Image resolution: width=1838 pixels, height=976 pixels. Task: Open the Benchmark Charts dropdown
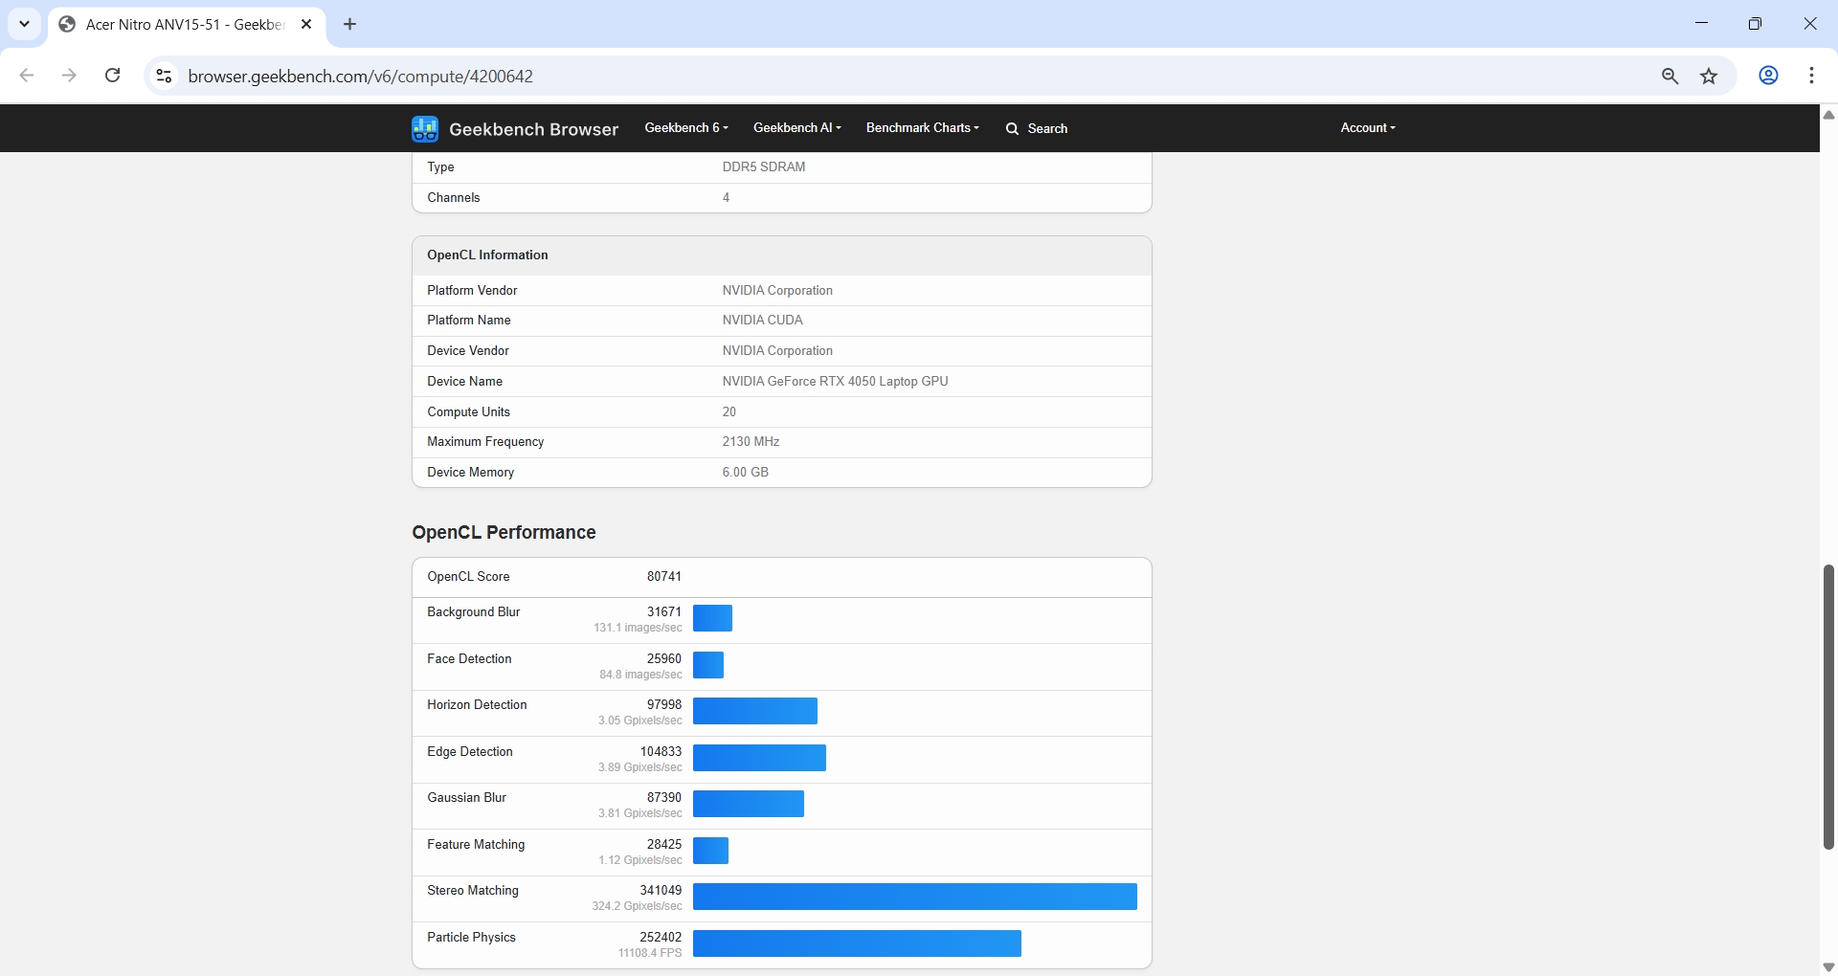pos(922,127)
